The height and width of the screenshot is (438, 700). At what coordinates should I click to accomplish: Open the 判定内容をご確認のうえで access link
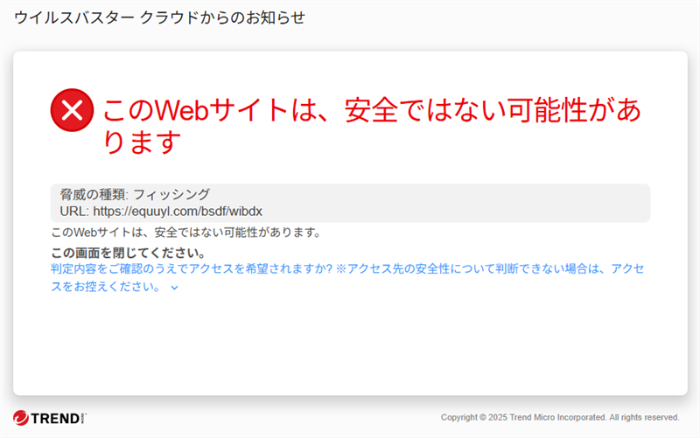tap(347, 277)
